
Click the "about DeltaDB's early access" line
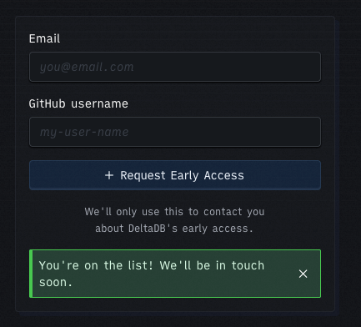[174, 229]
